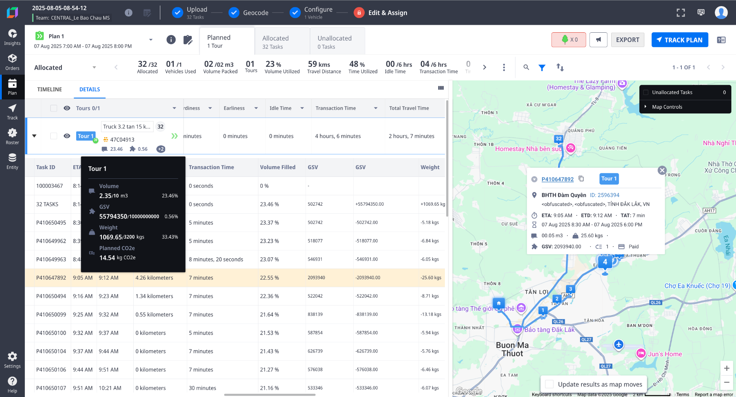Open Roster in the sidebar

tap(12, 137)
